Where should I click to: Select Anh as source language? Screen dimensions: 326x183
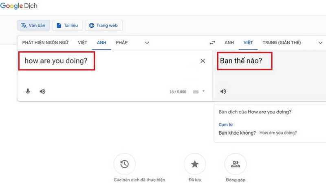click(101, 43)
